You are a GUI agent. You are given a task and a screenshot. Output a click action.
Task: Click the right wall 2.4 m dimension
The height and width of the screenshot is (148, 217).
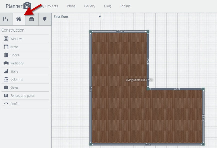(203, 117)
